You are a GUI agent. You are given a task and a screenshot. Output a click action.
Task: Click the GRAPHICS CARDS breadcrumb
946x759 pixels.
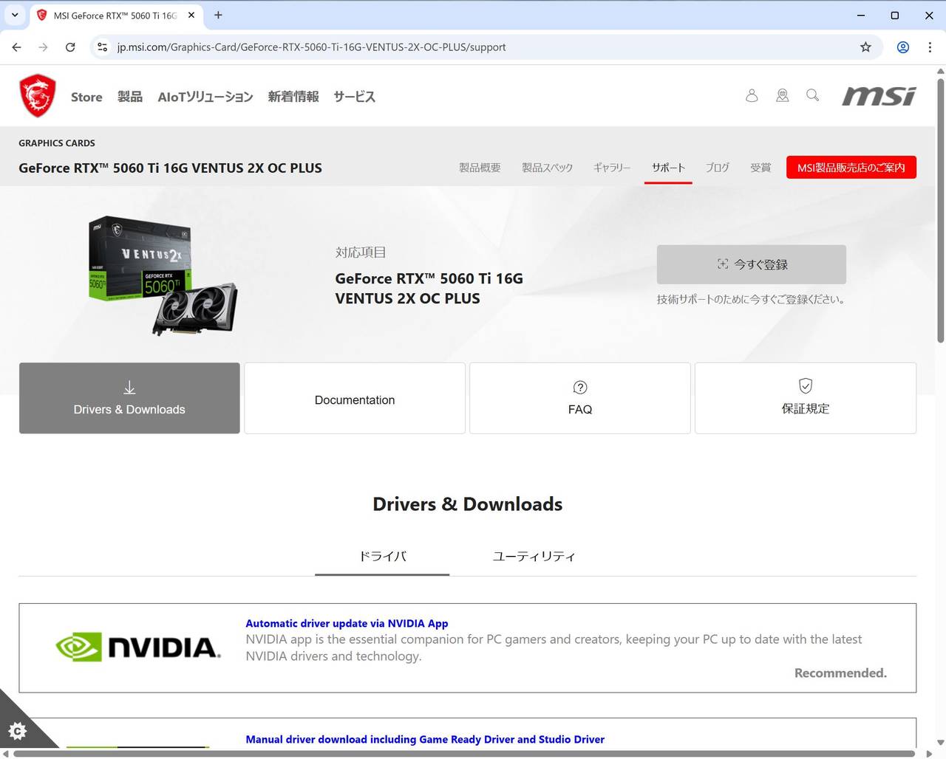[57, 143]
